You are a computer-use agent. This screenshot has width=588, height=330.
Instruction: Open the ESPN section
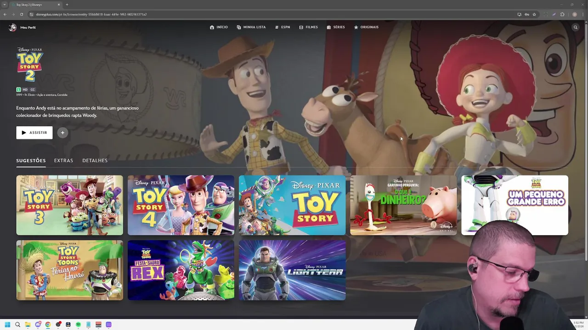(x=283, y=27)
